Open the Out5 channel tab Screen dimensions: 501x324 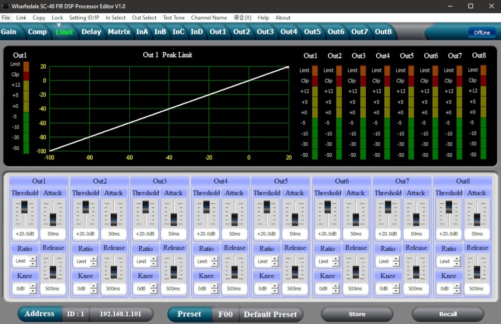312,31
